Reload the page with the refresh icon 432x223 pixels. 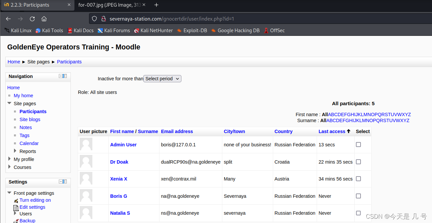[x=32, y=19]
